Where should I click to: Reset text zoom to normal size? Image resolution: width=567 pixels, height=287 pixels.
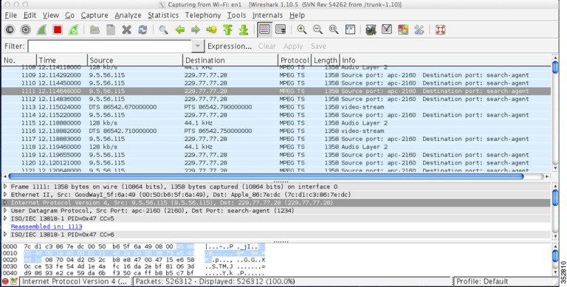[334, 30]
